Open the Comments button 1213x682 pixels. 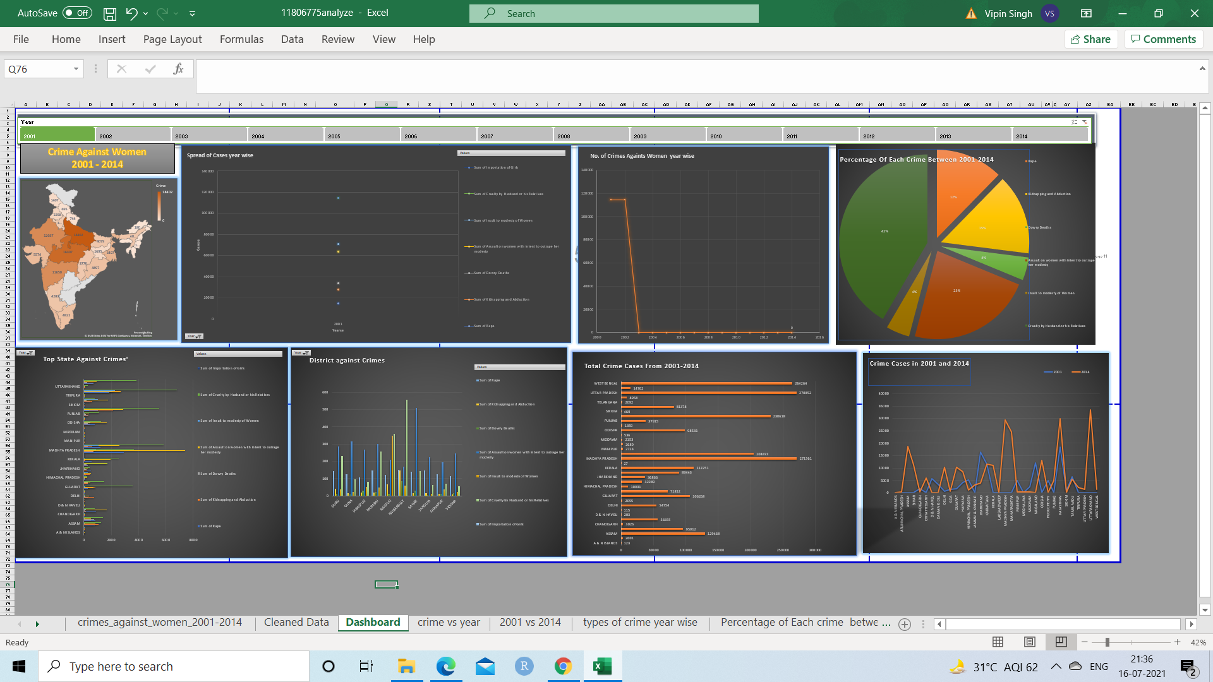point(1164,39)
